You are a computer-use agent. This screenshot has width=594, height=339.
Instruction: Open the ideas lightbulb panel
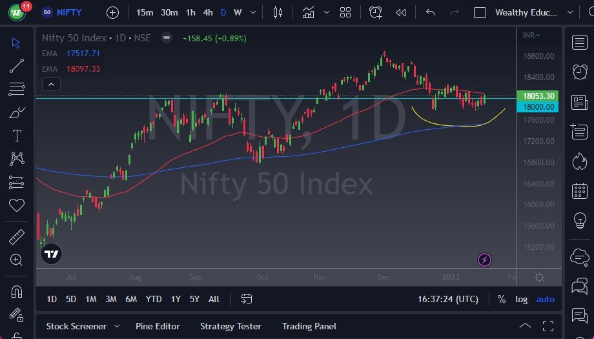click(580, 221)
